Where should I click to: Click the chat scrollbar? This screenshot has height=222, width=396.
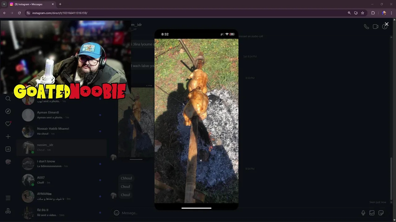click(391, 178)
